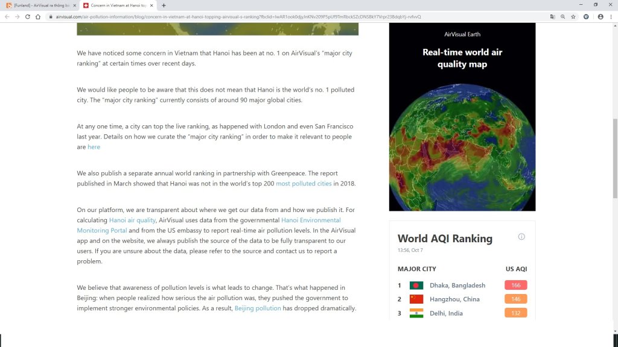Select the Concern in Vietnam at Hanoi tab
The width and height of the screenshot is (618, 347).
click(118, 5)
